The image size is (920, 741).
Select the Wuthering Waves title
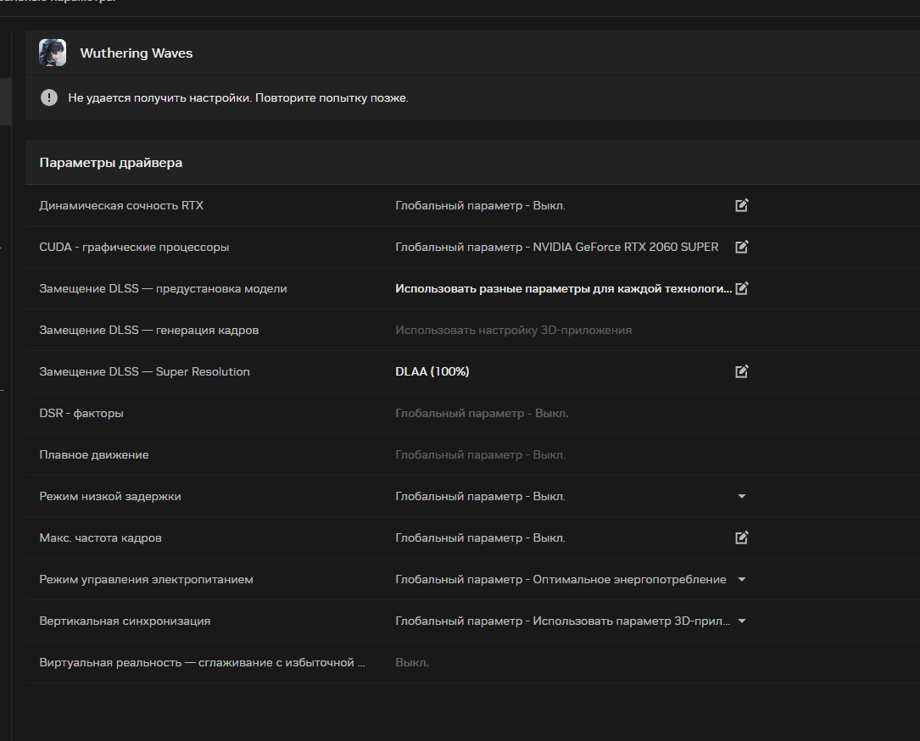(137, 53)
